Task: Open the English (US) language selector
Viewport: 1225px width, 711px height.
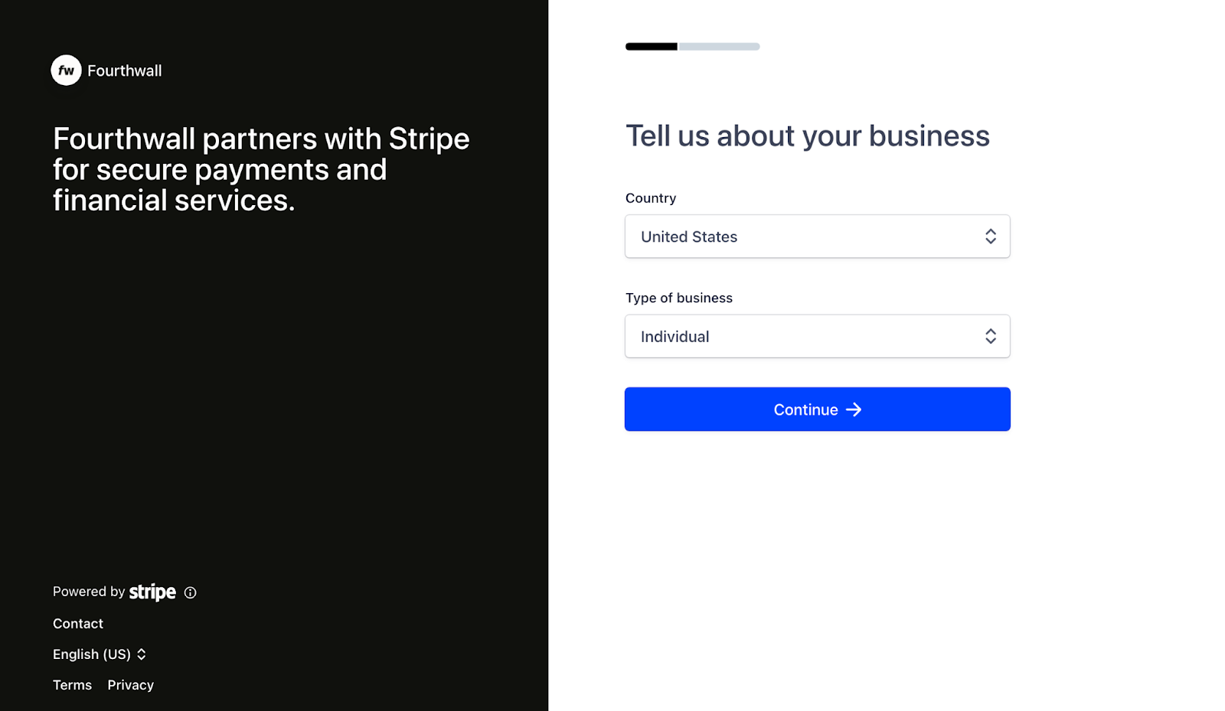Action: [x=100, y=654]
